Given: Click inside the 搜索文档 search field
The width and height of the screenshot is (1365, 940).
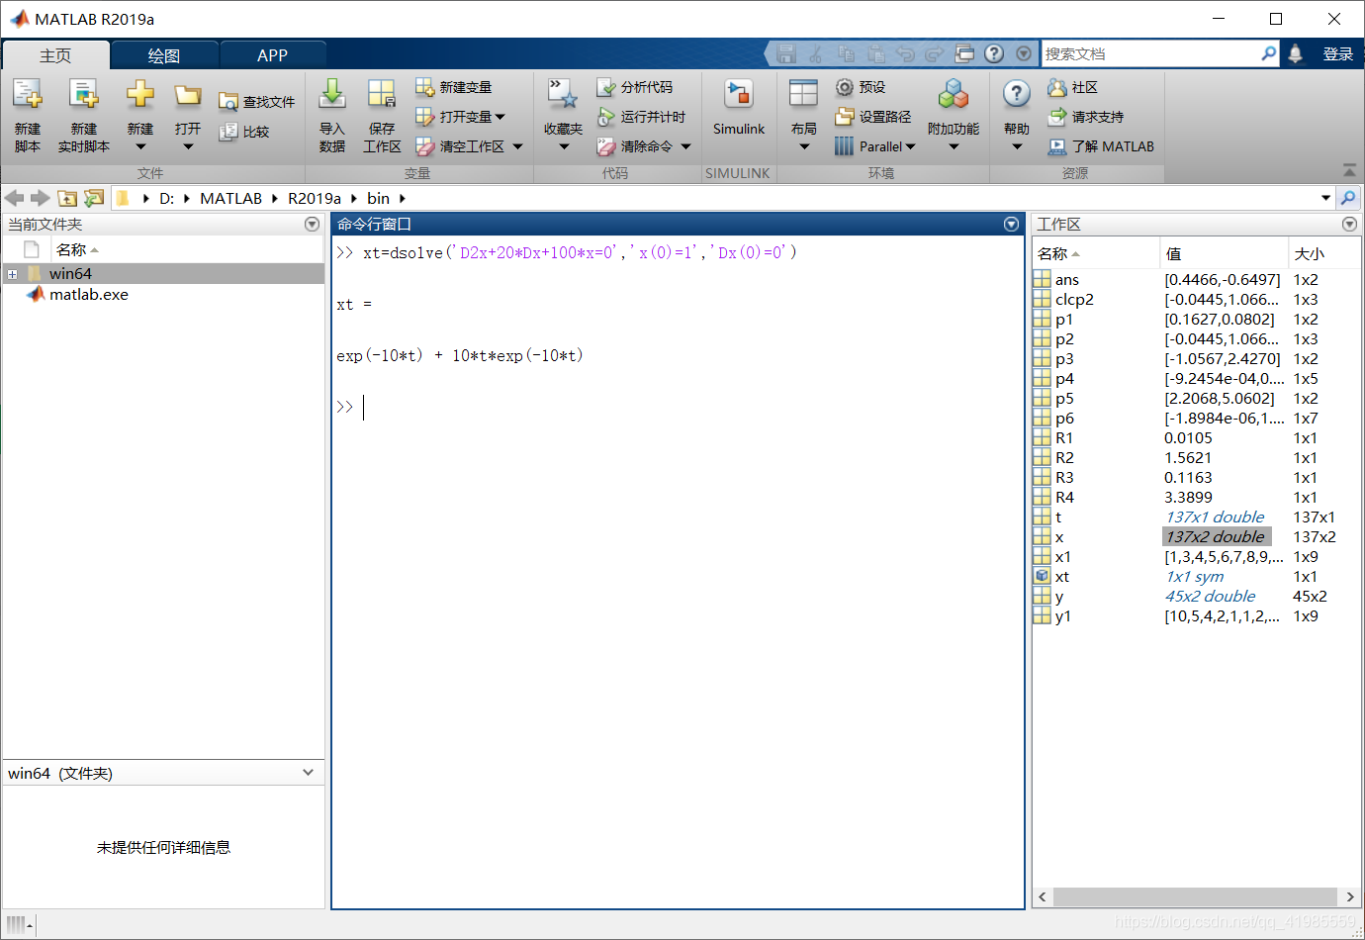Looking at the screenshot, I should (1150, 53).
